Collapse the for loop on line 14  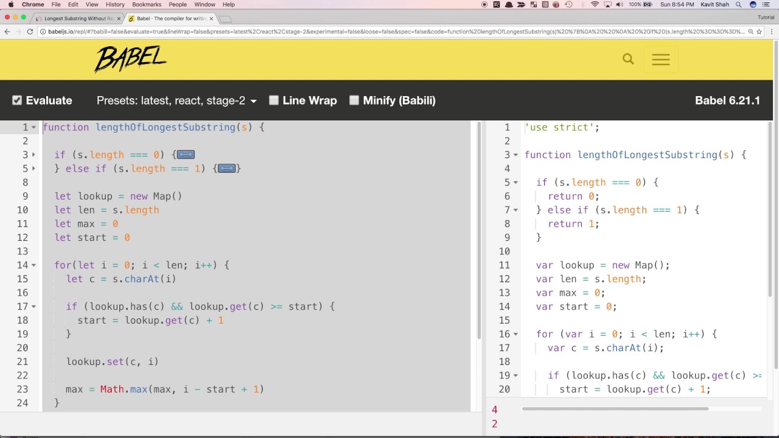pos(33,265)
